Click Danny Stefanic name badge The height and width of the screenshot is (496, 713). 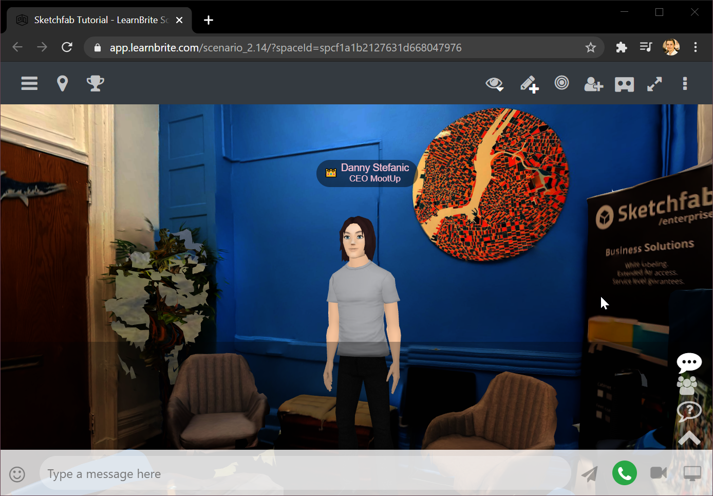pos(367,173)
